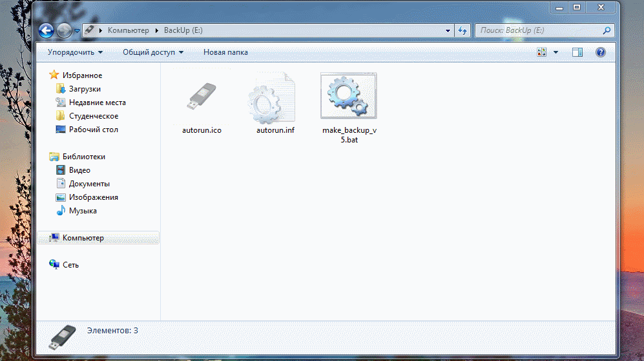Open recent pages dropdown beside Forward arrow

tap(77, 31)
